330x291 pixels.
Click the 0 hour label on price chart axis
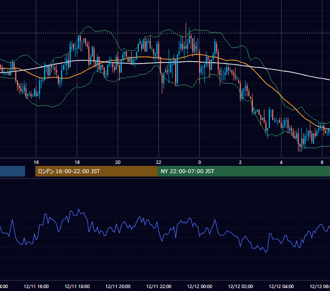(199, 162)
